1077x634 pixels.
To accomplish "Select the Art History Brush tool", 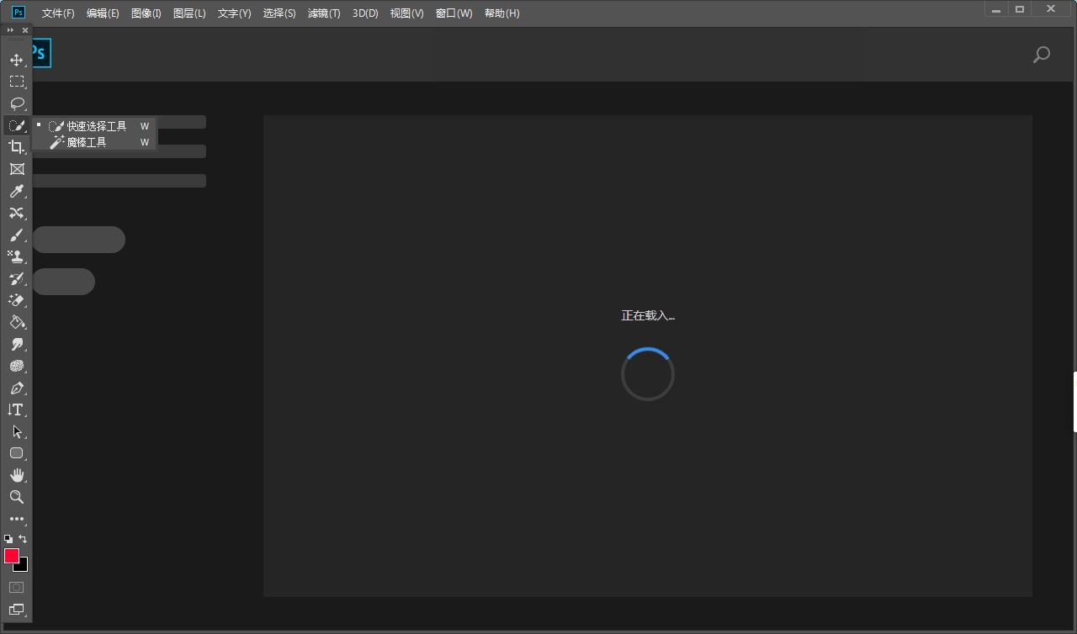I will 16,278.
